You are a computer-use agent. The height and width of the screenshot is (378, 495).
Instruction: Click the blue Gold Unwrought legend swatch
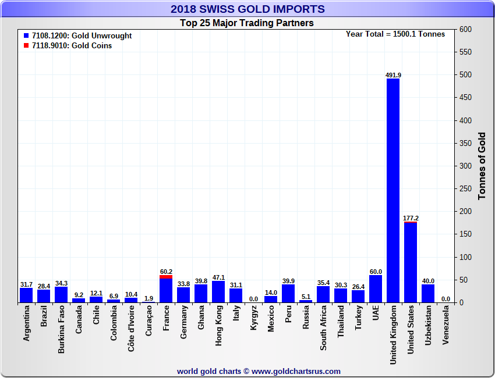coord(26,35)
